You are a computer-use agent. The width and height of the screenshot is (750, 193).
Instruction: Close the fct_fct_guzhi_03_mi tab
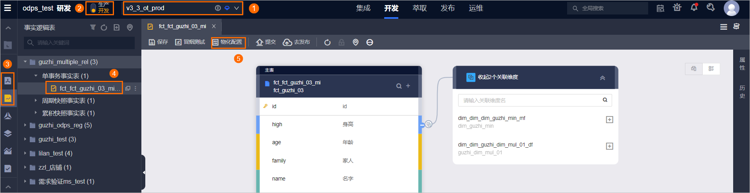pos(214,26)
